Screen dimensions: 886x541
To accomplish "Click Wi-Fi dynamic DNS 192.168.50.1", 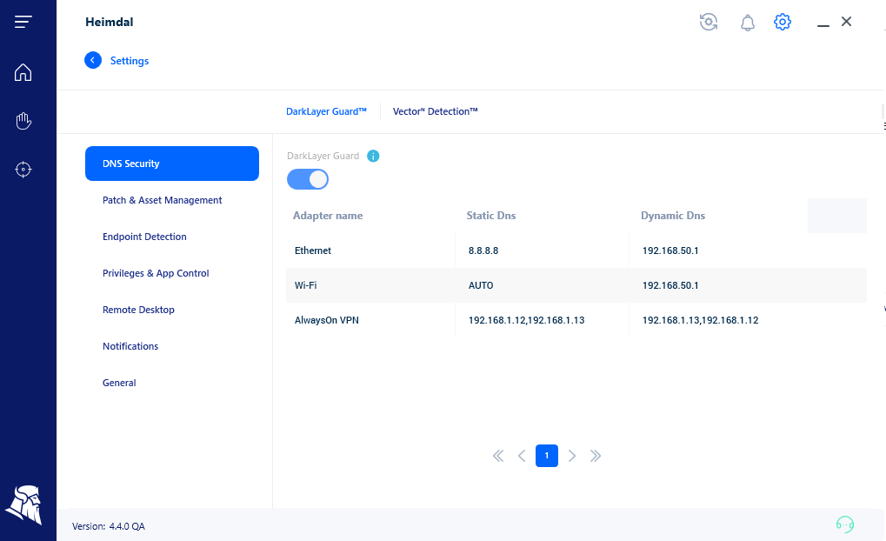I will click(670, 285).
